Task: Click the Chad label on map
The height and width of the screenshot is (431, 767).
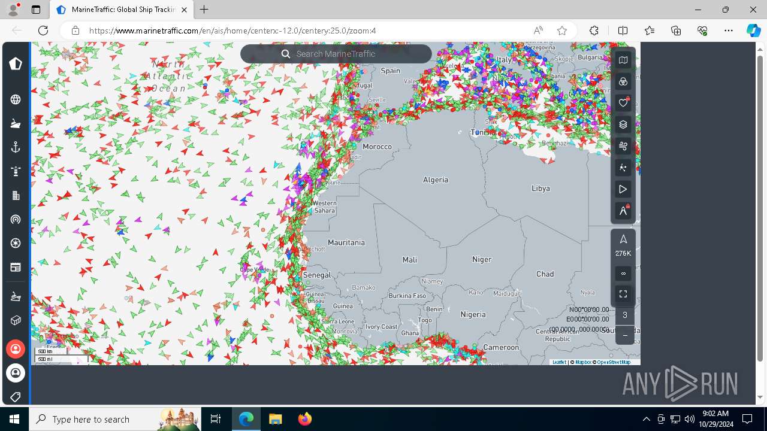Action: (x=545, y=274)
